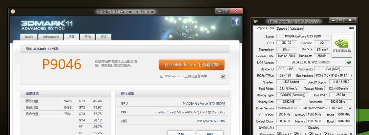The image size is (369, 135).
Task: Toggle auto-view results on 3DMark.com checkbox
Action: [x=223, y=76]
